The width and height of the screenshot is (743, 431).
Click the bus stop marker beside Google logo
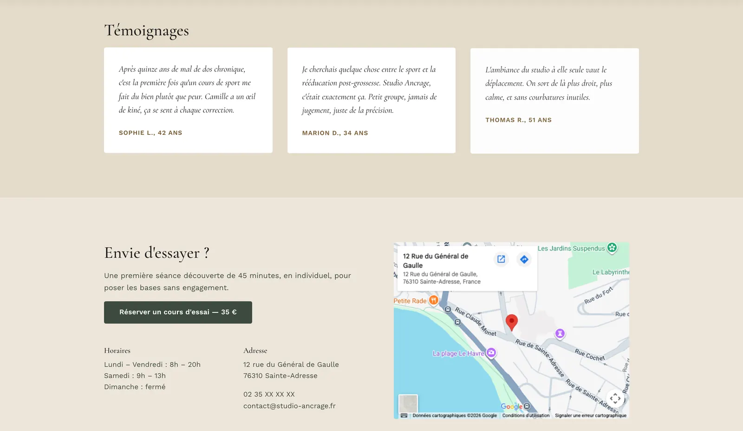tap(527, 406)
